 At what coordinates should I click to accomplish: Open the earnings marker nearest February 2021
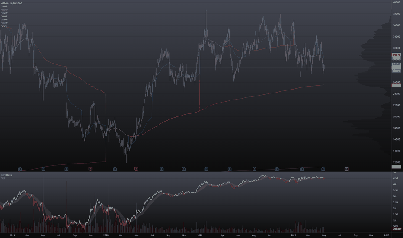(206, 169)
